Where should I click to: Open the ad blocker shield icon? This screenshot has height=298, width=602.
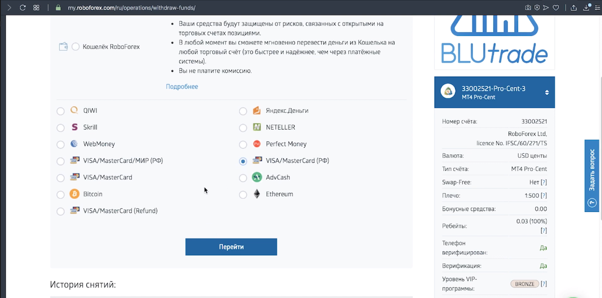537,8
